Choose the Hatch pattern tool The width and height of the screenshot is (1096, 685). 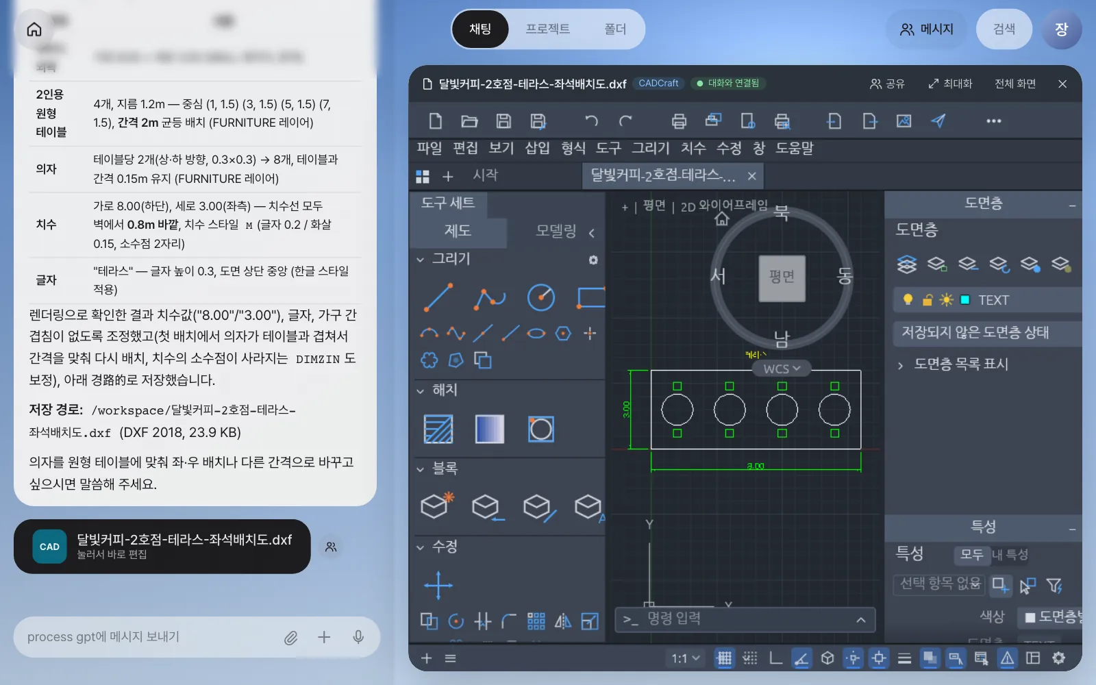(x=438, y=429)
